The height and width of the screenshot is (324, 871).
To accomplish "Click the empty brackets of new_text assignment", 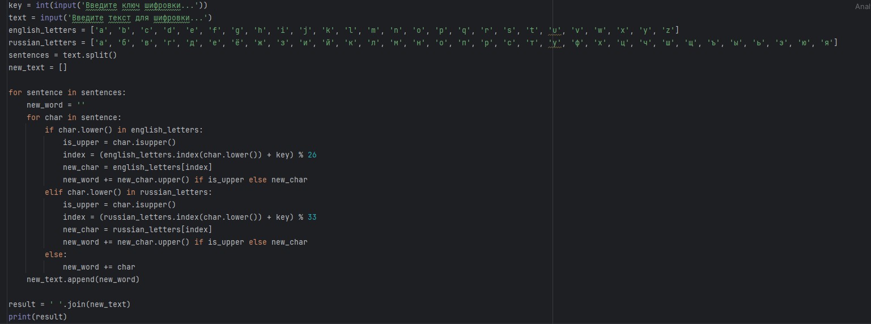I will pyautogui.click(x=63, y=67).
